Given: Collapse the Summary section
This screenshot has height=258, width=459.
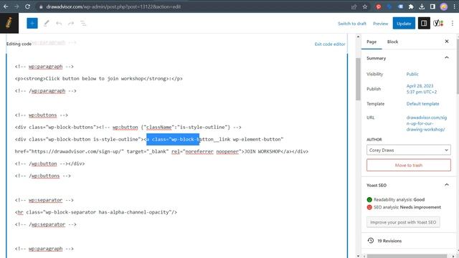Looking at the screenshot, I should (446, 57).
